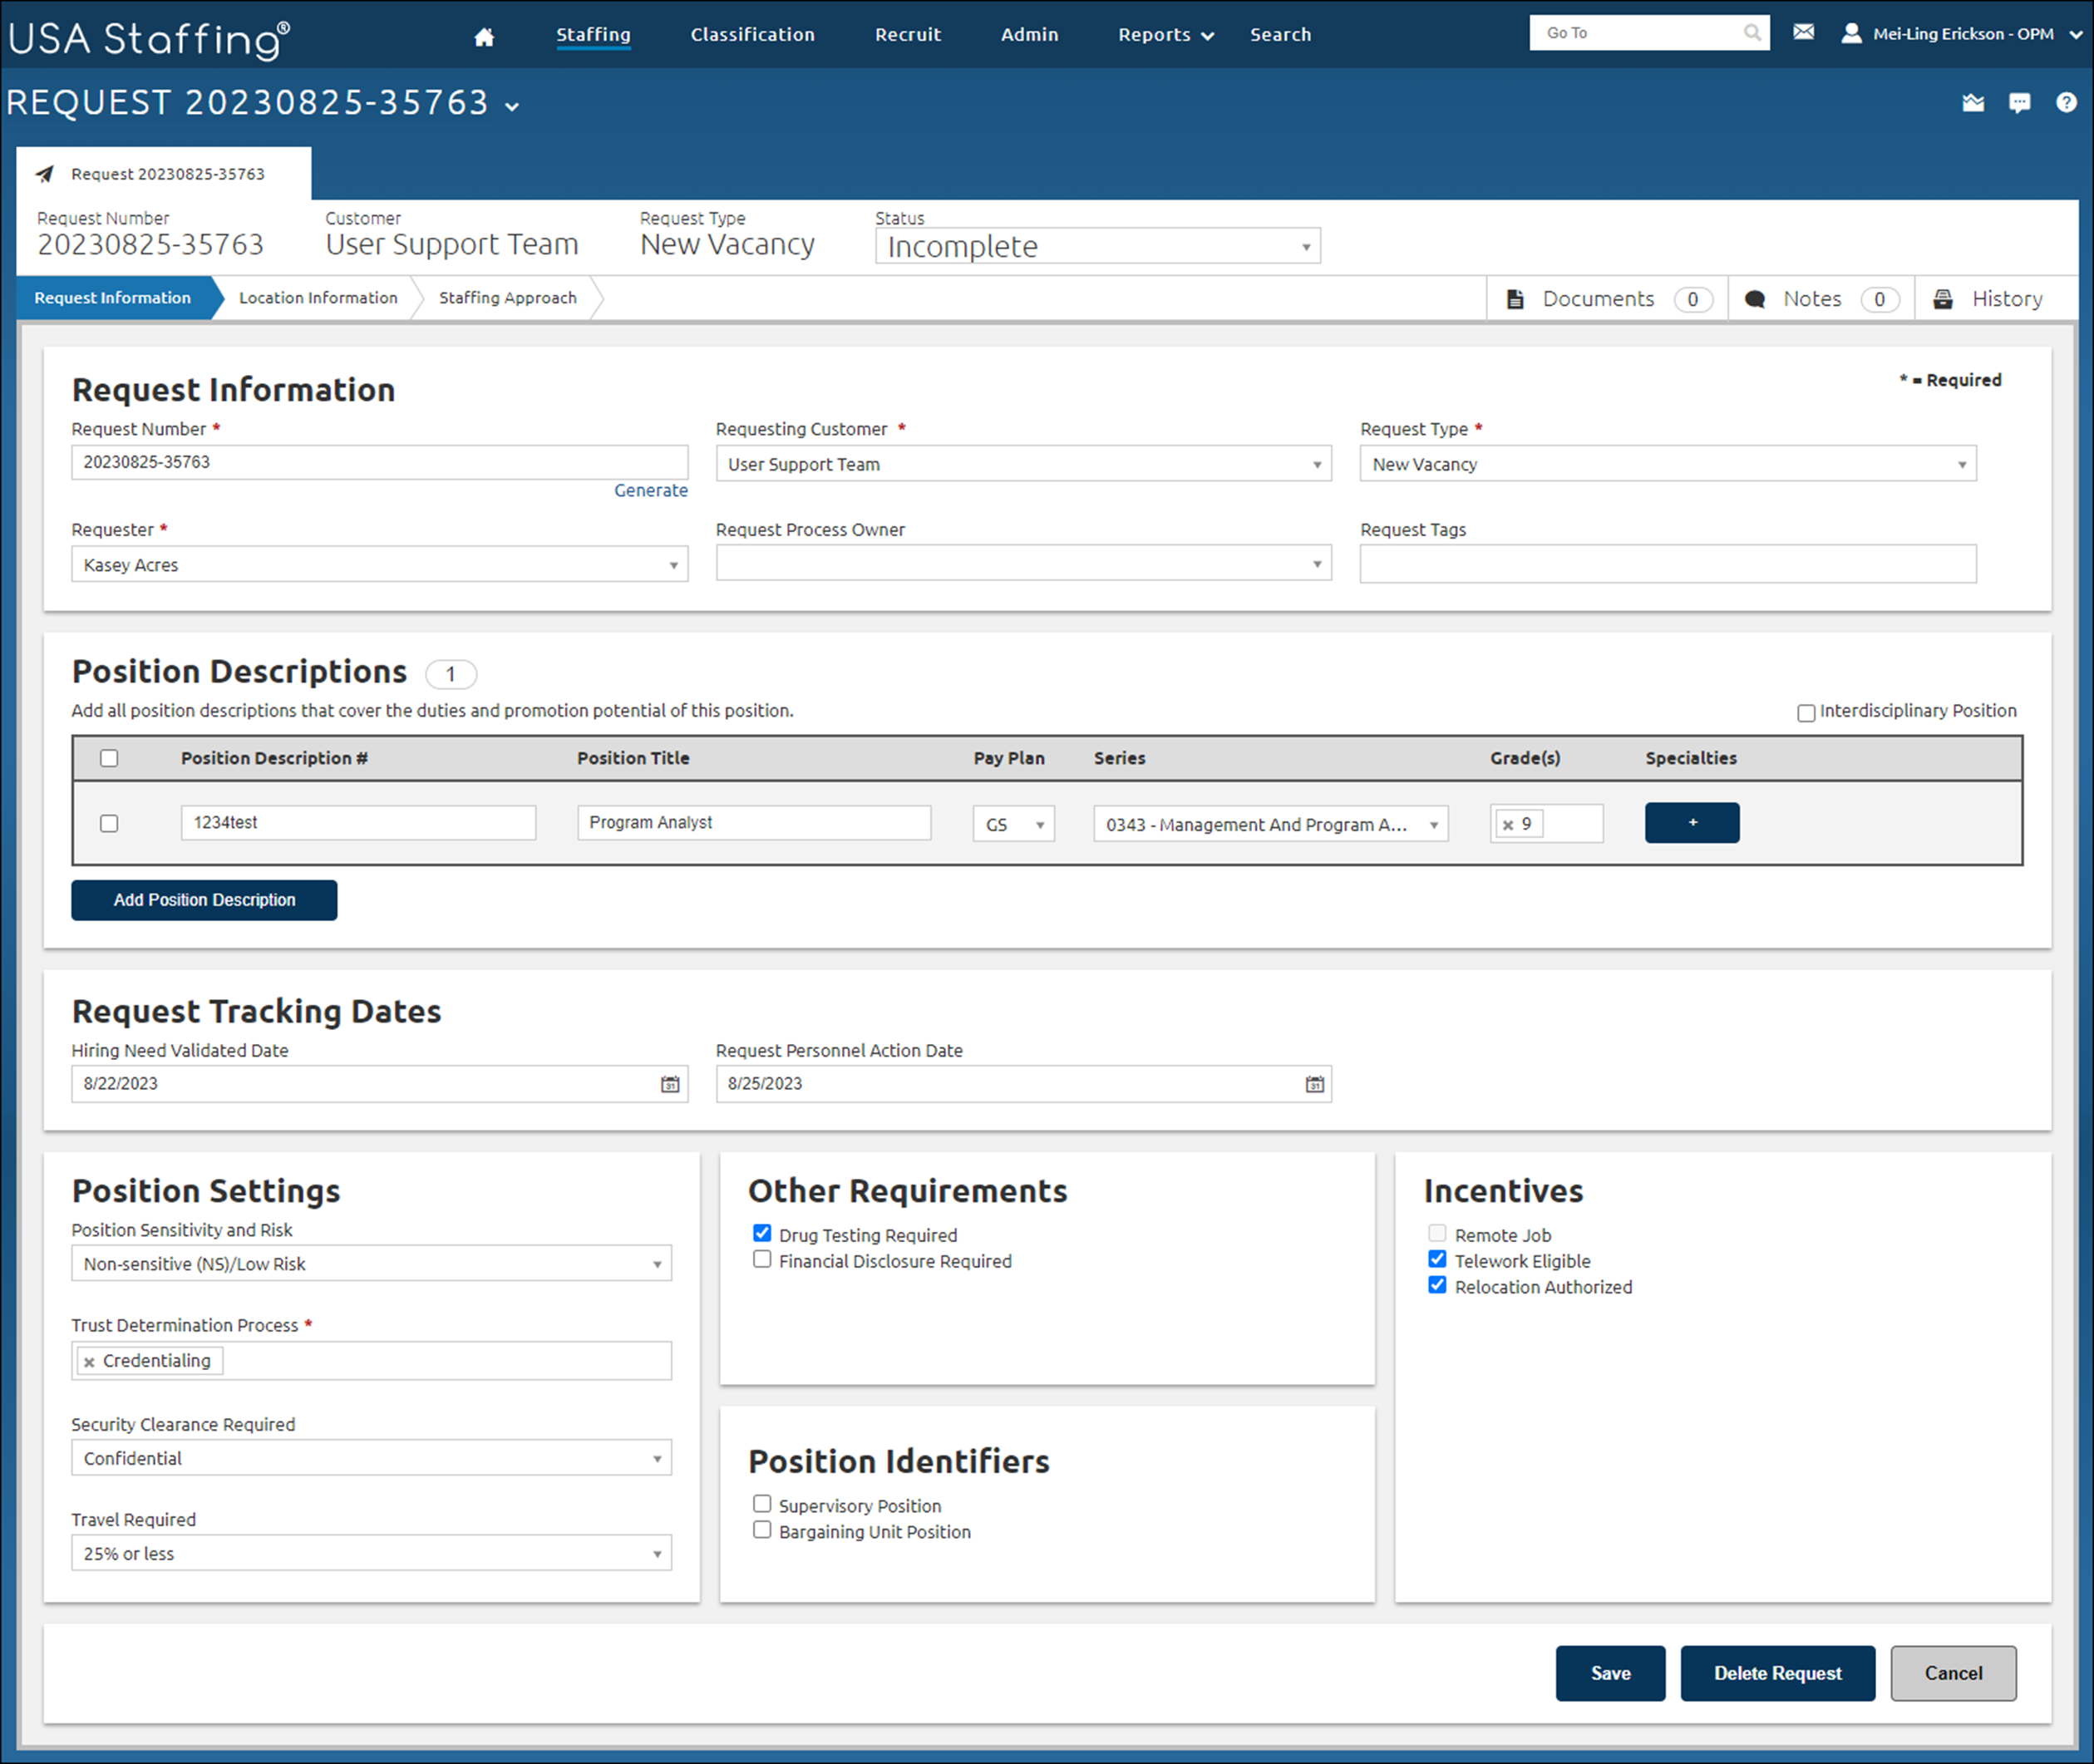The width and height of the screenshot is (2094, 1764).
Task: Open the Status Incomplete dropdown
Action: click(1097, 246)
